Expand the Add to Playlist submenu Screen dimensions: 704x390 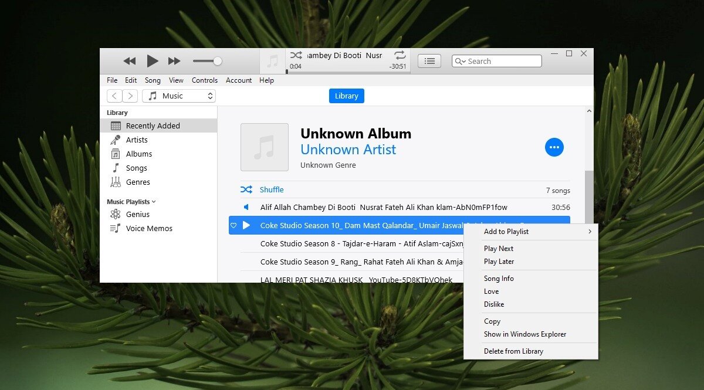point(506,232)
